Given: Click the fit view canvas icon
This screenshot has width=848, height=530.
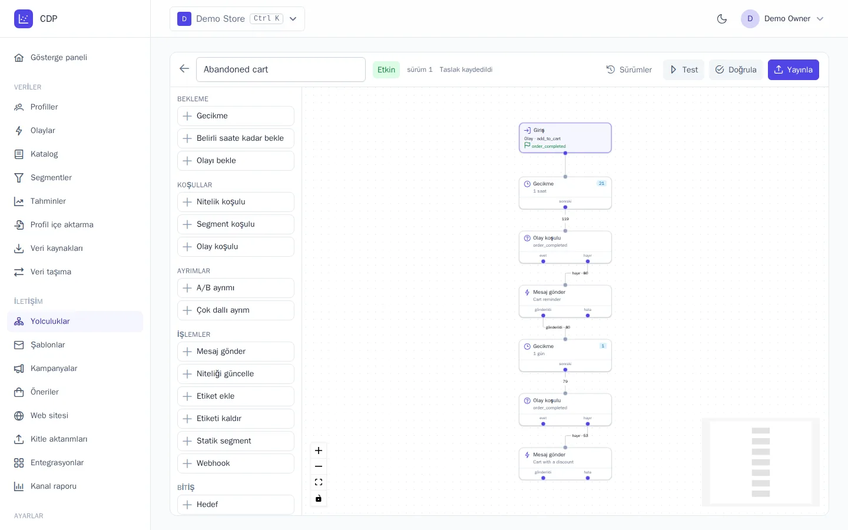Looking at the screenshot, I should click(x=319, y=482).
